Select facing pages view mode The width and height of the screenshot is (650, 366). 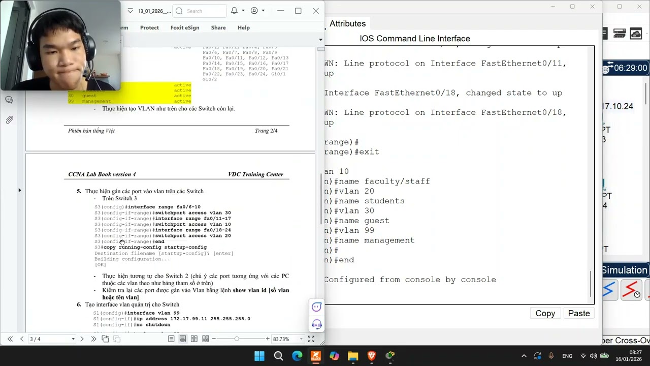coord(194,339)
